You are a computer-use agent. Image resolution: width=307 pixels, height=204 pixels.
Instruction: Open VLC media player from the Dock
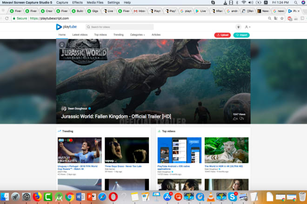pos(211,197)
